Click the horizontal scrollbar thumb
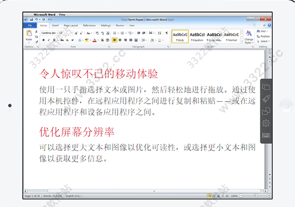Image resolution: width=295 pixels, height=207 pixels. pyautogui.click(x=154, y=191)
